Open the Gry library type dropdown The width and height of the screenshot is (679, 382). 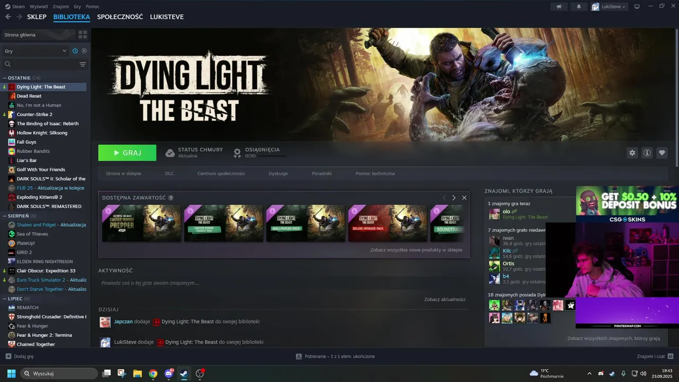(x=36, y=51)
